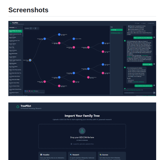This screenshot has height=160, width=162.
Task: Click the Research card magnifier icon
Action: point(71,155)
